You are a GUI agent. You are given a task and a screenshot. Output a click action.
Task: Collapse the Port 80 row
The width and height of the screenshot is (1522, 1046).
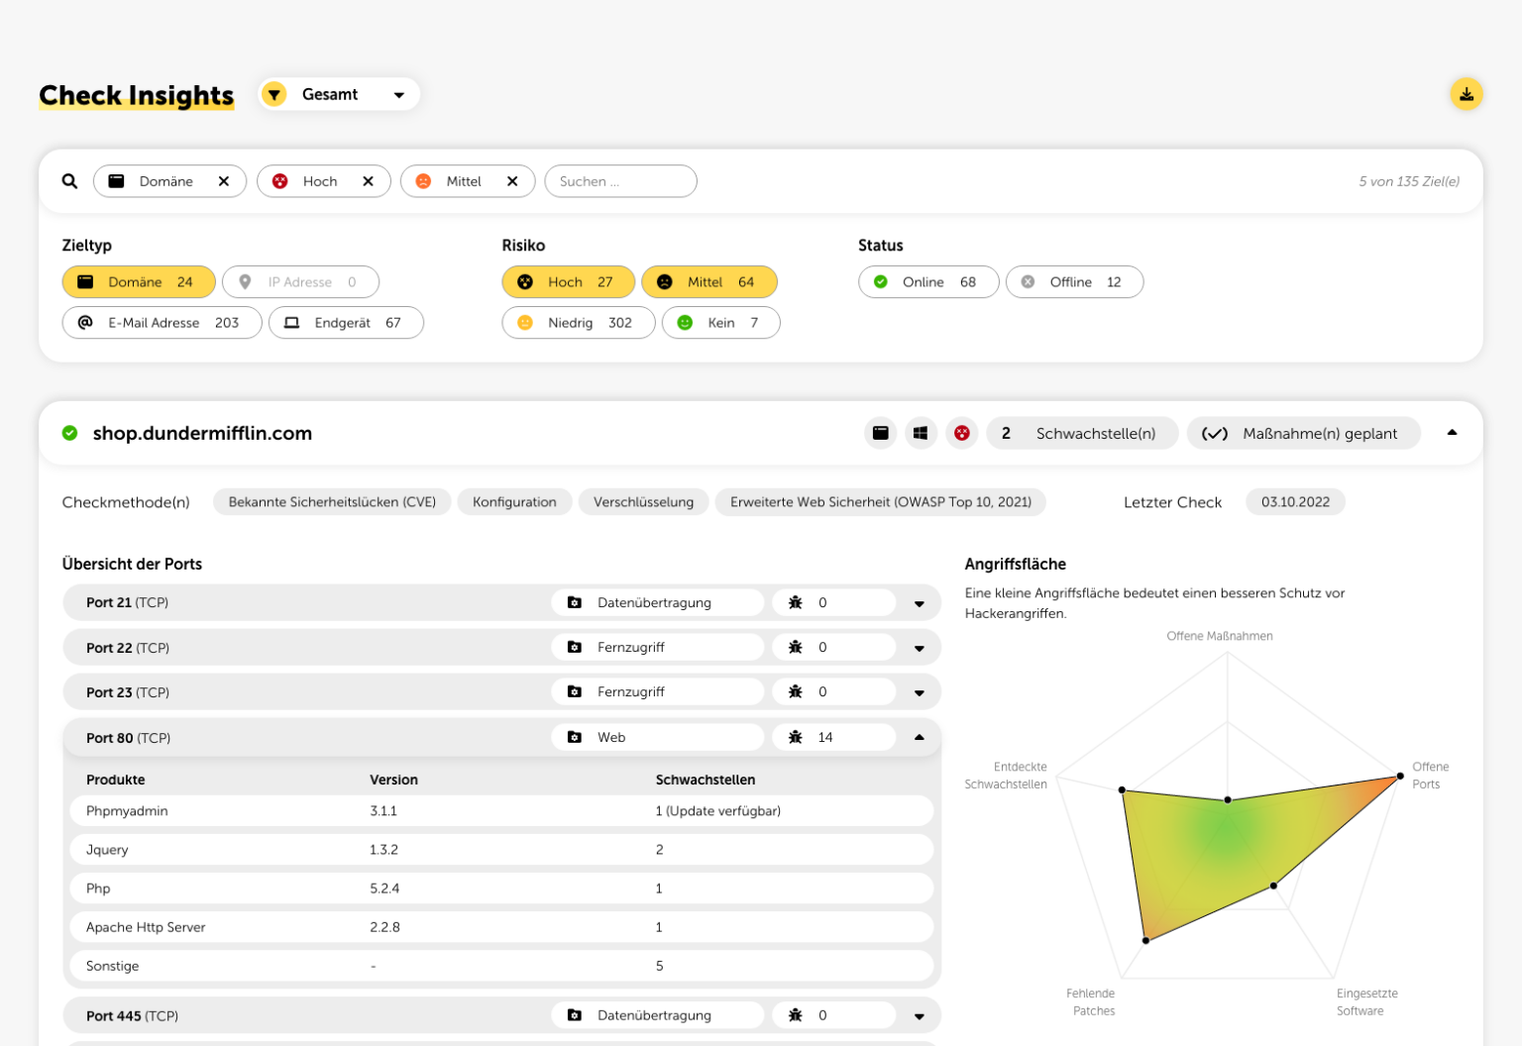[x=919, y=737]
